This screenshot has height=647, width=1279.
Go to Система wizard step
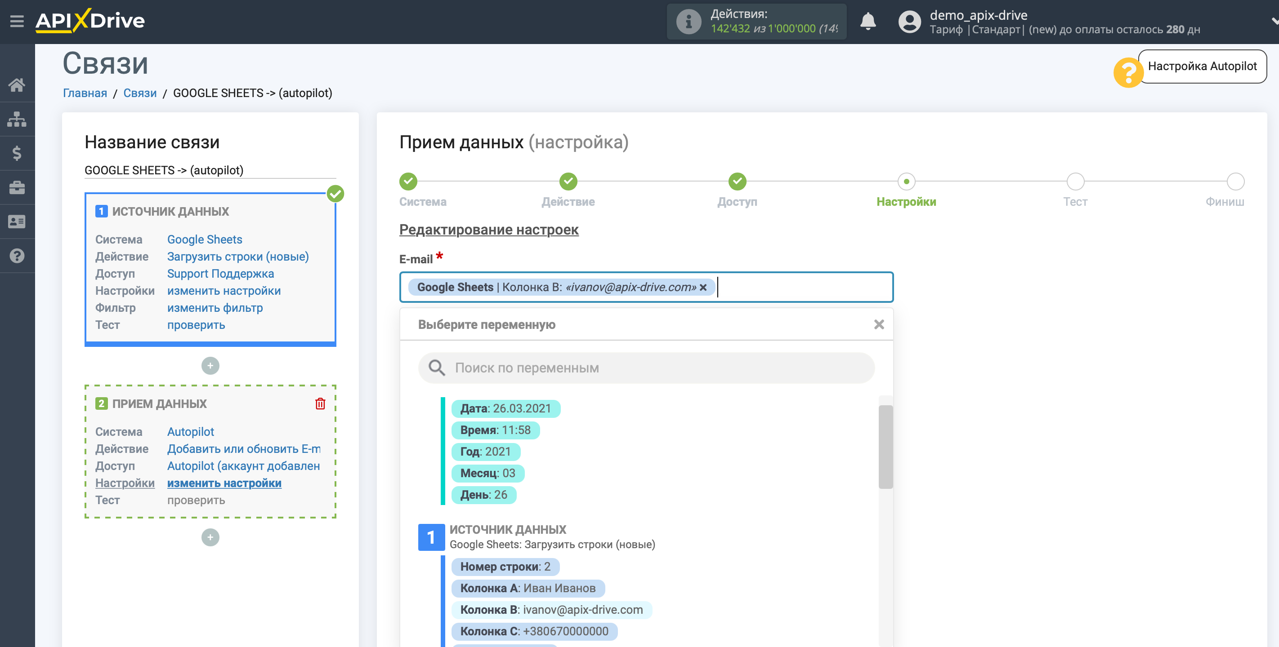408,182
